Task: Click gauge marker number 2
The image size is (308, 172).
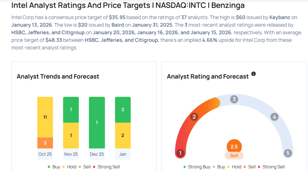Action: coord(194,117)
